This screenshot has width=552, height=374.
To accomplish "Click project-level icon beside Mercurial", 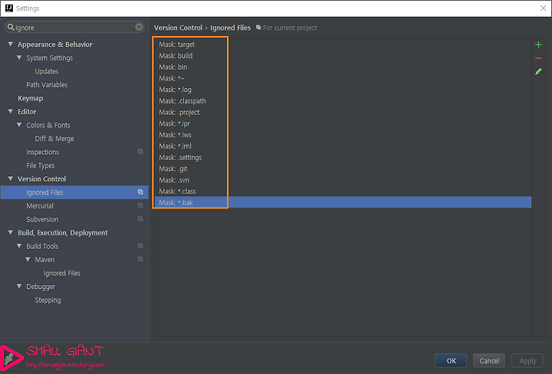I will coord(140,205).
